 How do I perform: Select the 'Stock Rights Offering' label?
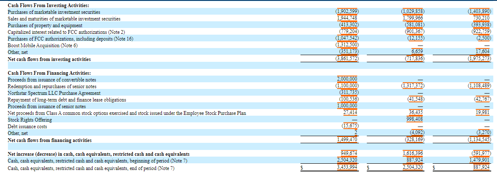[30, 120]
